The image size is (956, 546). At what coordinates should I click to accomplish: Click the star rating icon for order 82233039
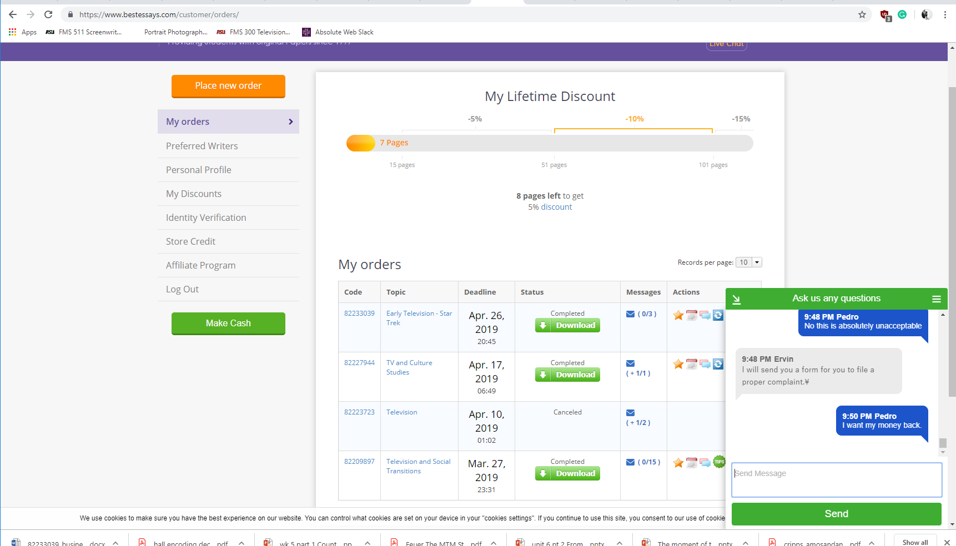tap(678, 315)
